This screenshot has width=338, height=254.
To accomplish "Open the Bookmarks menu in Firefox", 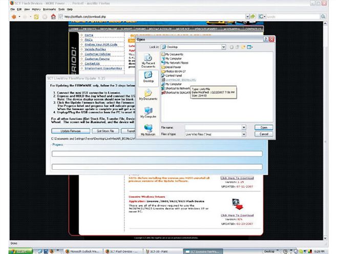I will point(49,9).
